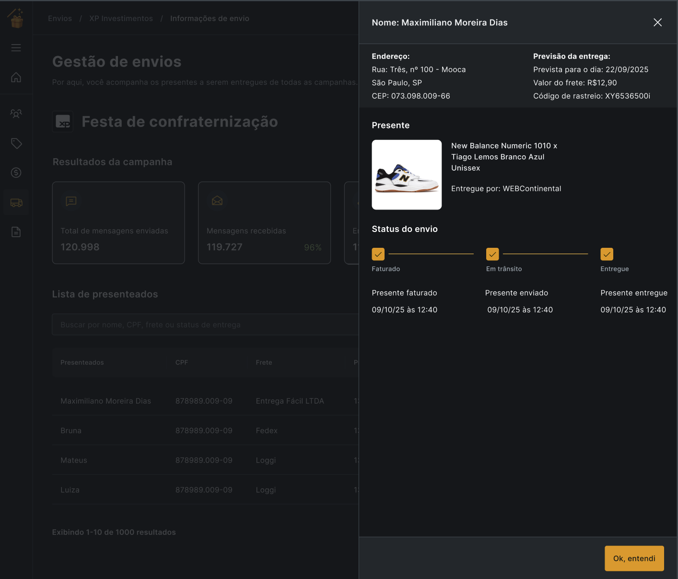This screenshot has height=579, width=678.
Task: Click the open envelope icon in received card
Action: pyautogui.click(x=217, y=201)
